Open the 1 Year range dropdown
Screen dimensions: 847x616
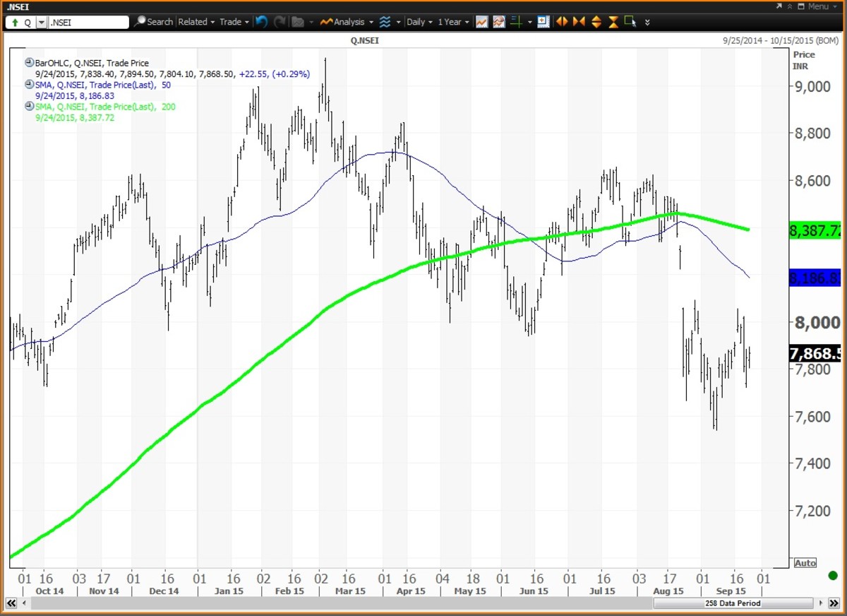click(453, 22)
